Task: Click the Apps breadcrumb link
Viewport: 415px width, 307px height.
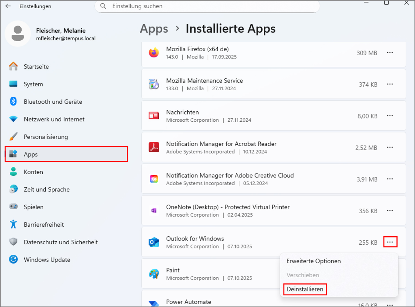Action: [154, 29]
